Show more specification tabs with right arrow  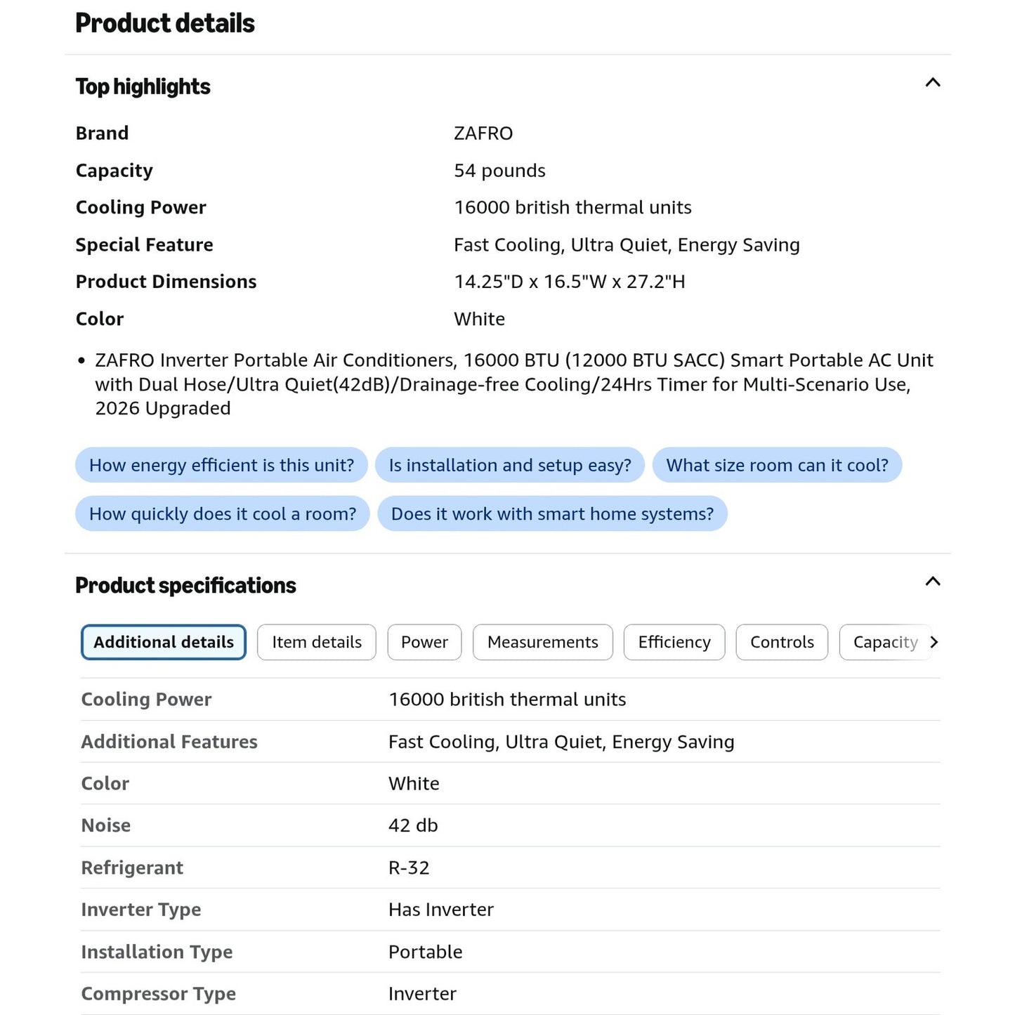coord(934,642)
